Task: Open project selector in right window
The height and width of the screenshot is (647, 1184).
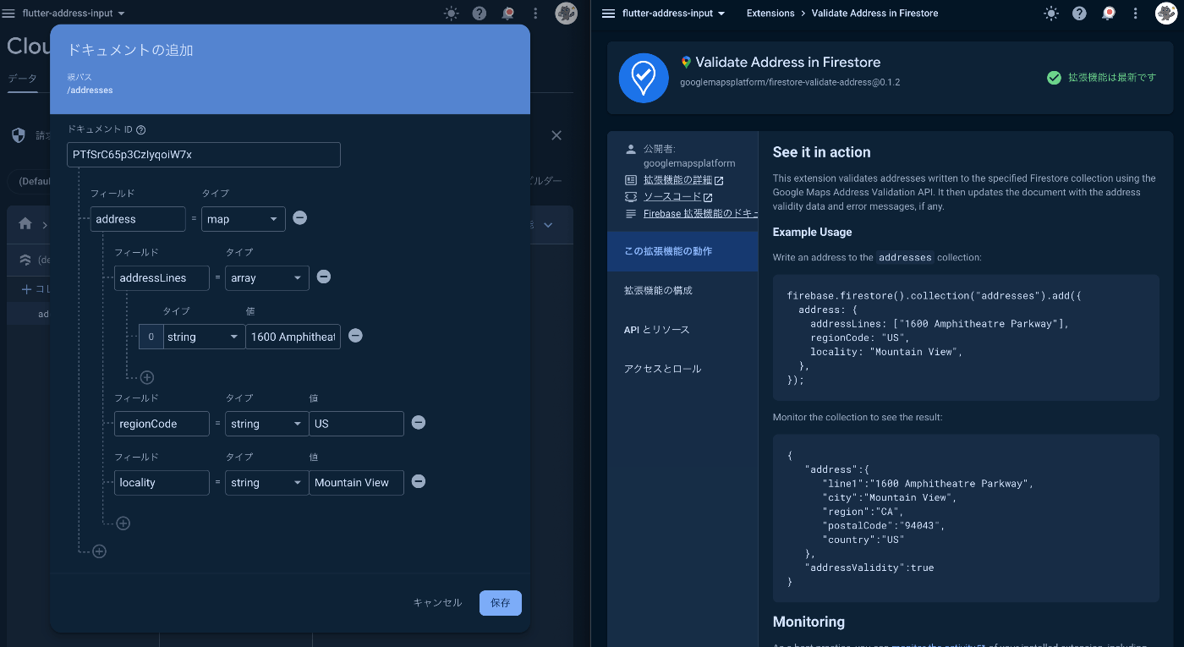Action: (673, 14)
